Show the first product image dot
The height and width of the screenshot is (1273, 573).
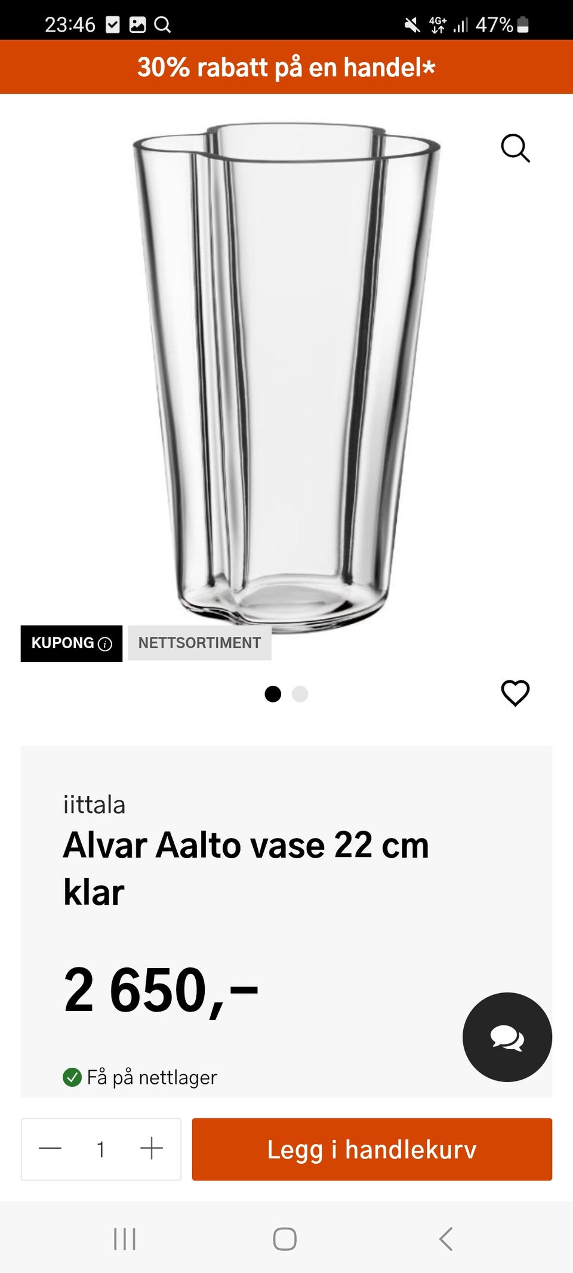tap(273, 694)
